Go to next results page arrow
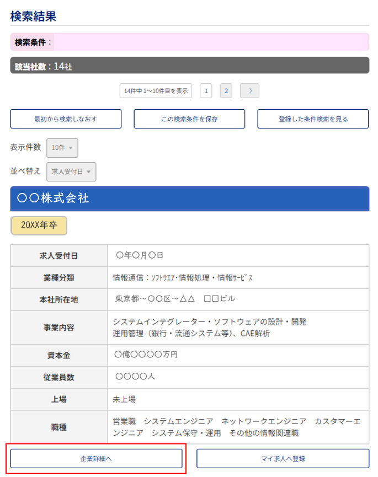Screen dimensions: 378x477 point(249,91)
